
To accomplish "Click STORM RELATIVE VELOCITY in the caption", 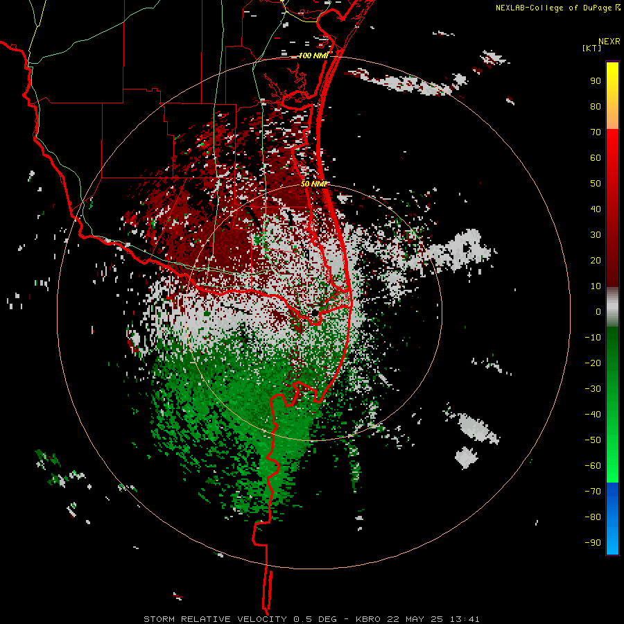I will [x=215, y=619].
